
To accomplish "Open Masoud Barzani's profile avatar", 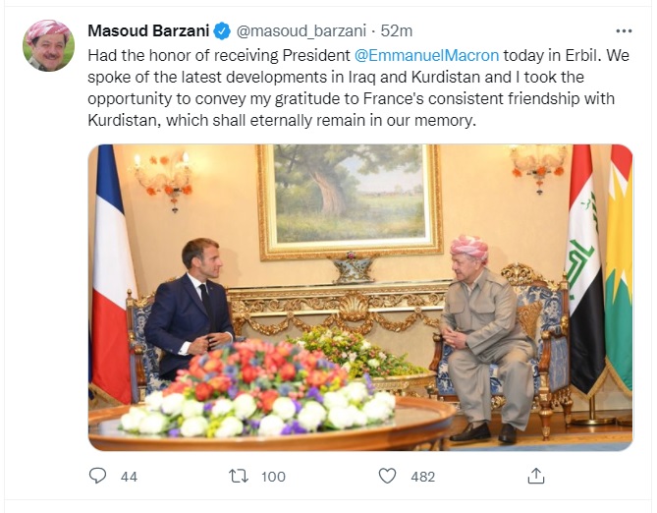I will tap(48, 46).
